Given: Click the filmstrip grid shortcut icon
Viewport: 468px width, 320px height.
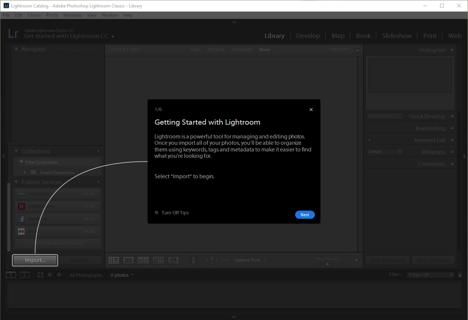Looking at the screenshot, I should 40,275.
